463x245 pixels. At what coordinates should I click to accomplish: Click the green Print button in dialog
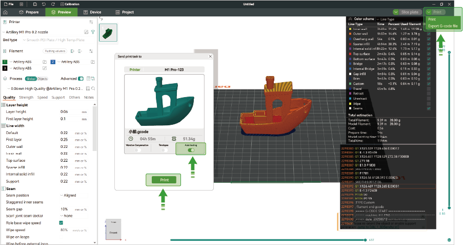point(164,180)
